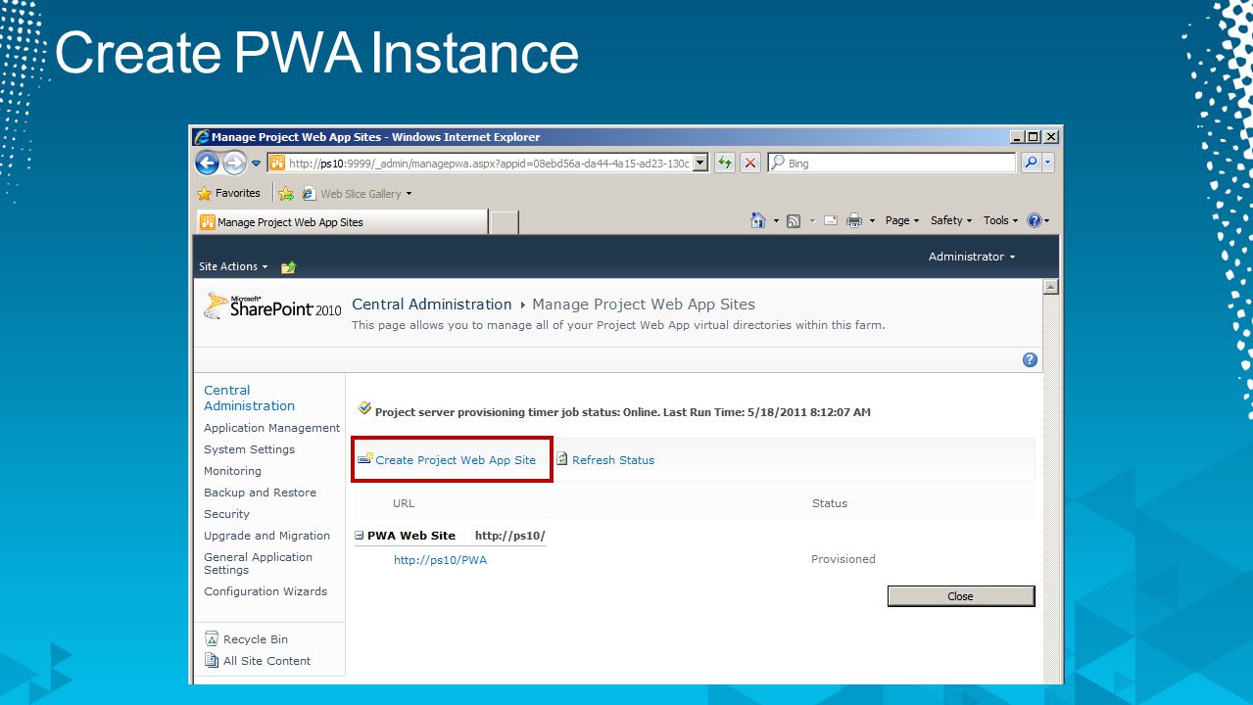This screenshot has width=1253, height=705.
Task: Click the Close button
Action: pyautogui.click(x=961, y=596)
